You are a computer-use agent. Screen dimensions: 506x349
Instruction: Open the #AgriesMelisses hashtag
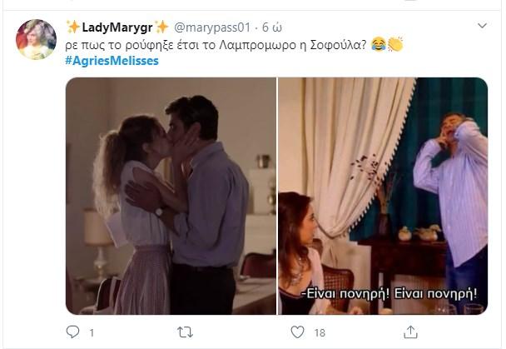tap(111, 61)
